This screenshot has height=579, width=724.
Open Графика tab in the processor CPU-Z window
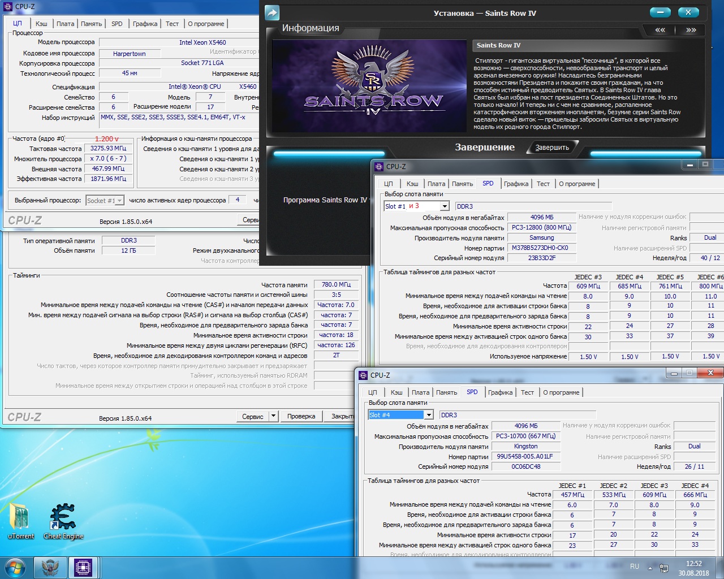[x=145, y=24]
